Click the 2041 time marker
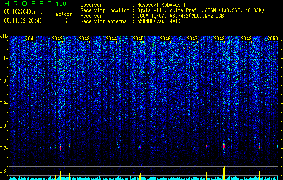 click(x=31, y=39)
